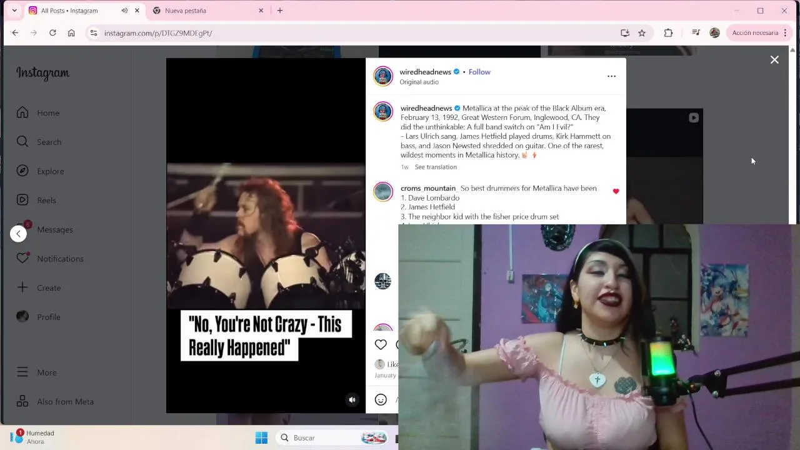This screenshot has width=800, height=450.
Task: Click Create plus item
Action: [38, 287]
